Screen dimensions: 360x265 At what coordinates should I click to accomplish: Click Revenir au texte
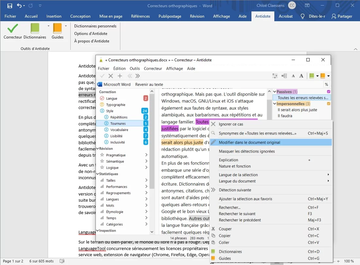(149, 85)
